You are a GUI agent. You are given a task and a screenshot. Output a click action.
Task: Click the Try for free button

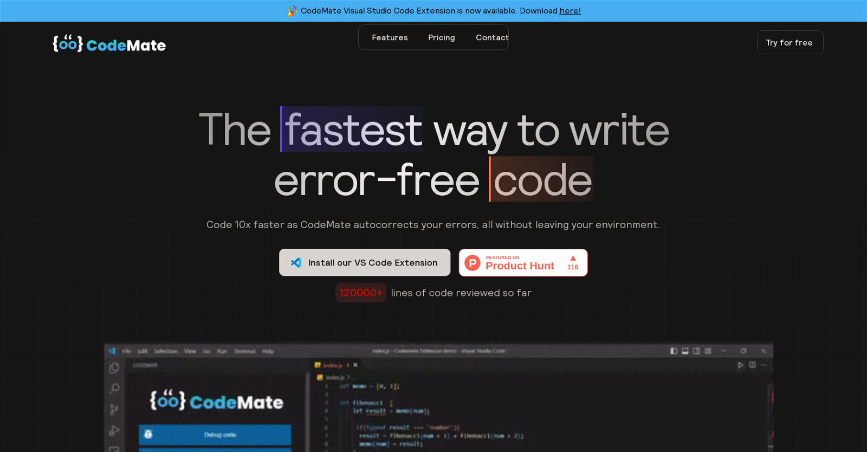point(790,42)
